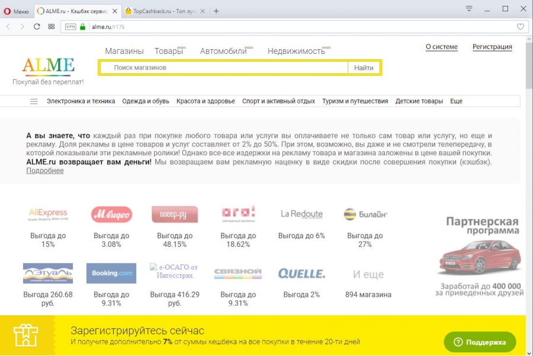Expand the Еще categories dropdown
Screen dimensions: 533x356
pyautogui.click(x=456, y=101)
